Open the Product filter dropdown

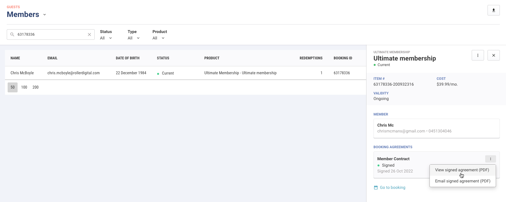159,38
